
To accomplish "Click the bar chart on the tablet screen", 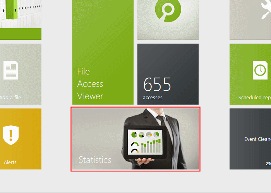I will click(x=151, y=146).
